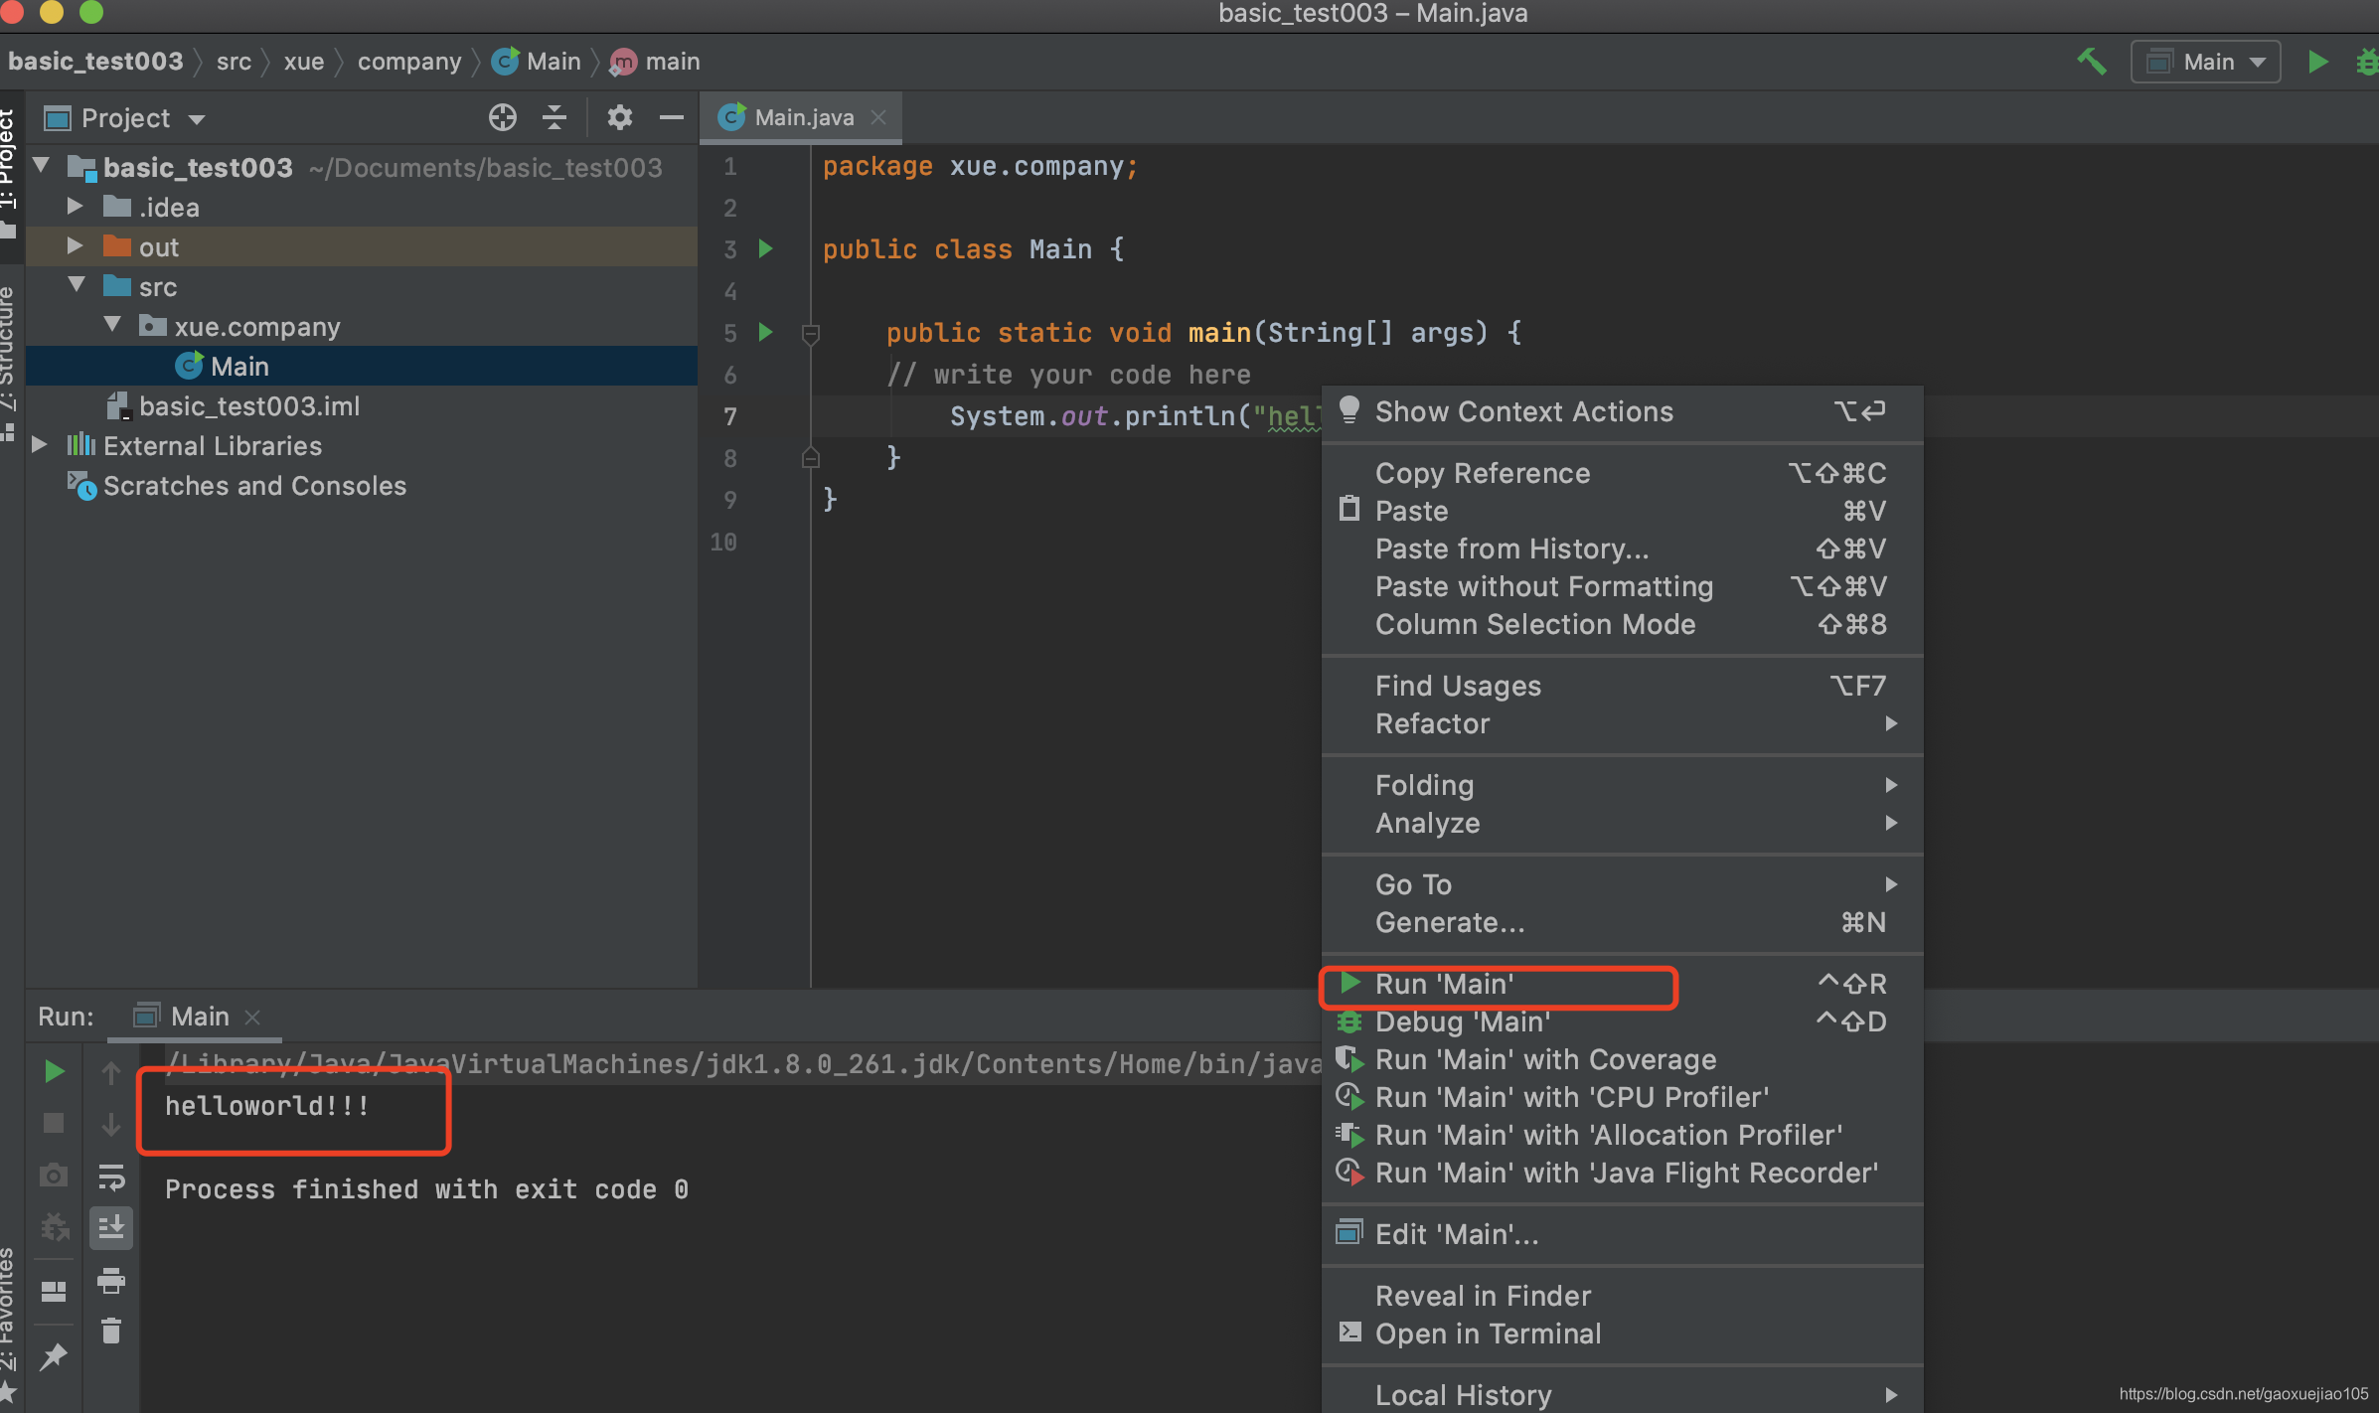Screen dimensions: 2379x1413
Task: Click the run gutter arrow on line 5
Action: point(765,332)
